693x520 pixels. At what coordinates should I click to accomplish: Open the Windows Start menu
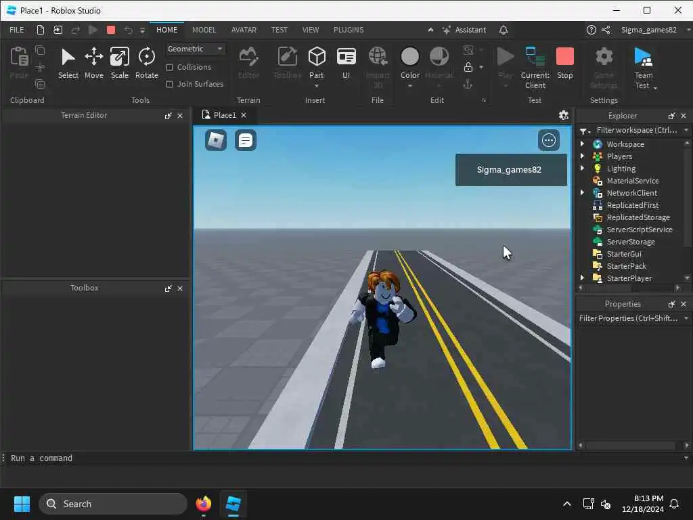(22, 504)
